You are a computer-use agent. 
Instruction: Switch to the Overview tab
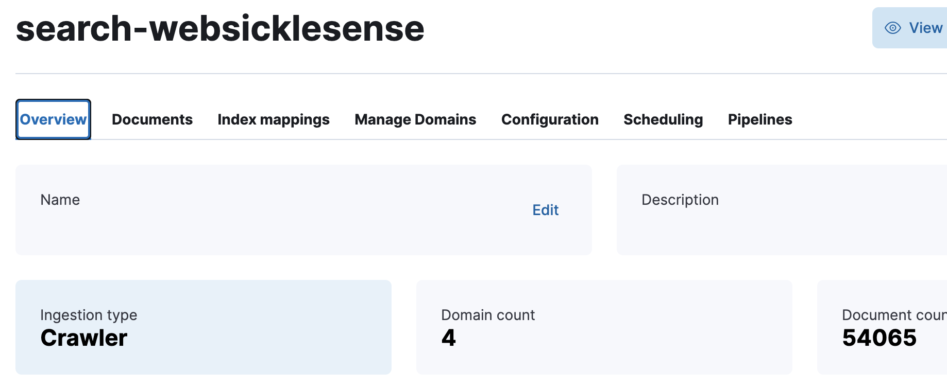53,119
